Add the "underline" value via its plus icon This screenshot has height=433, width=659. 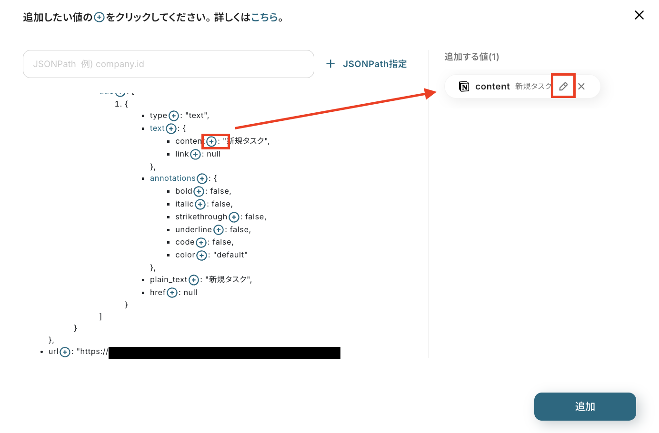(219, 230)
